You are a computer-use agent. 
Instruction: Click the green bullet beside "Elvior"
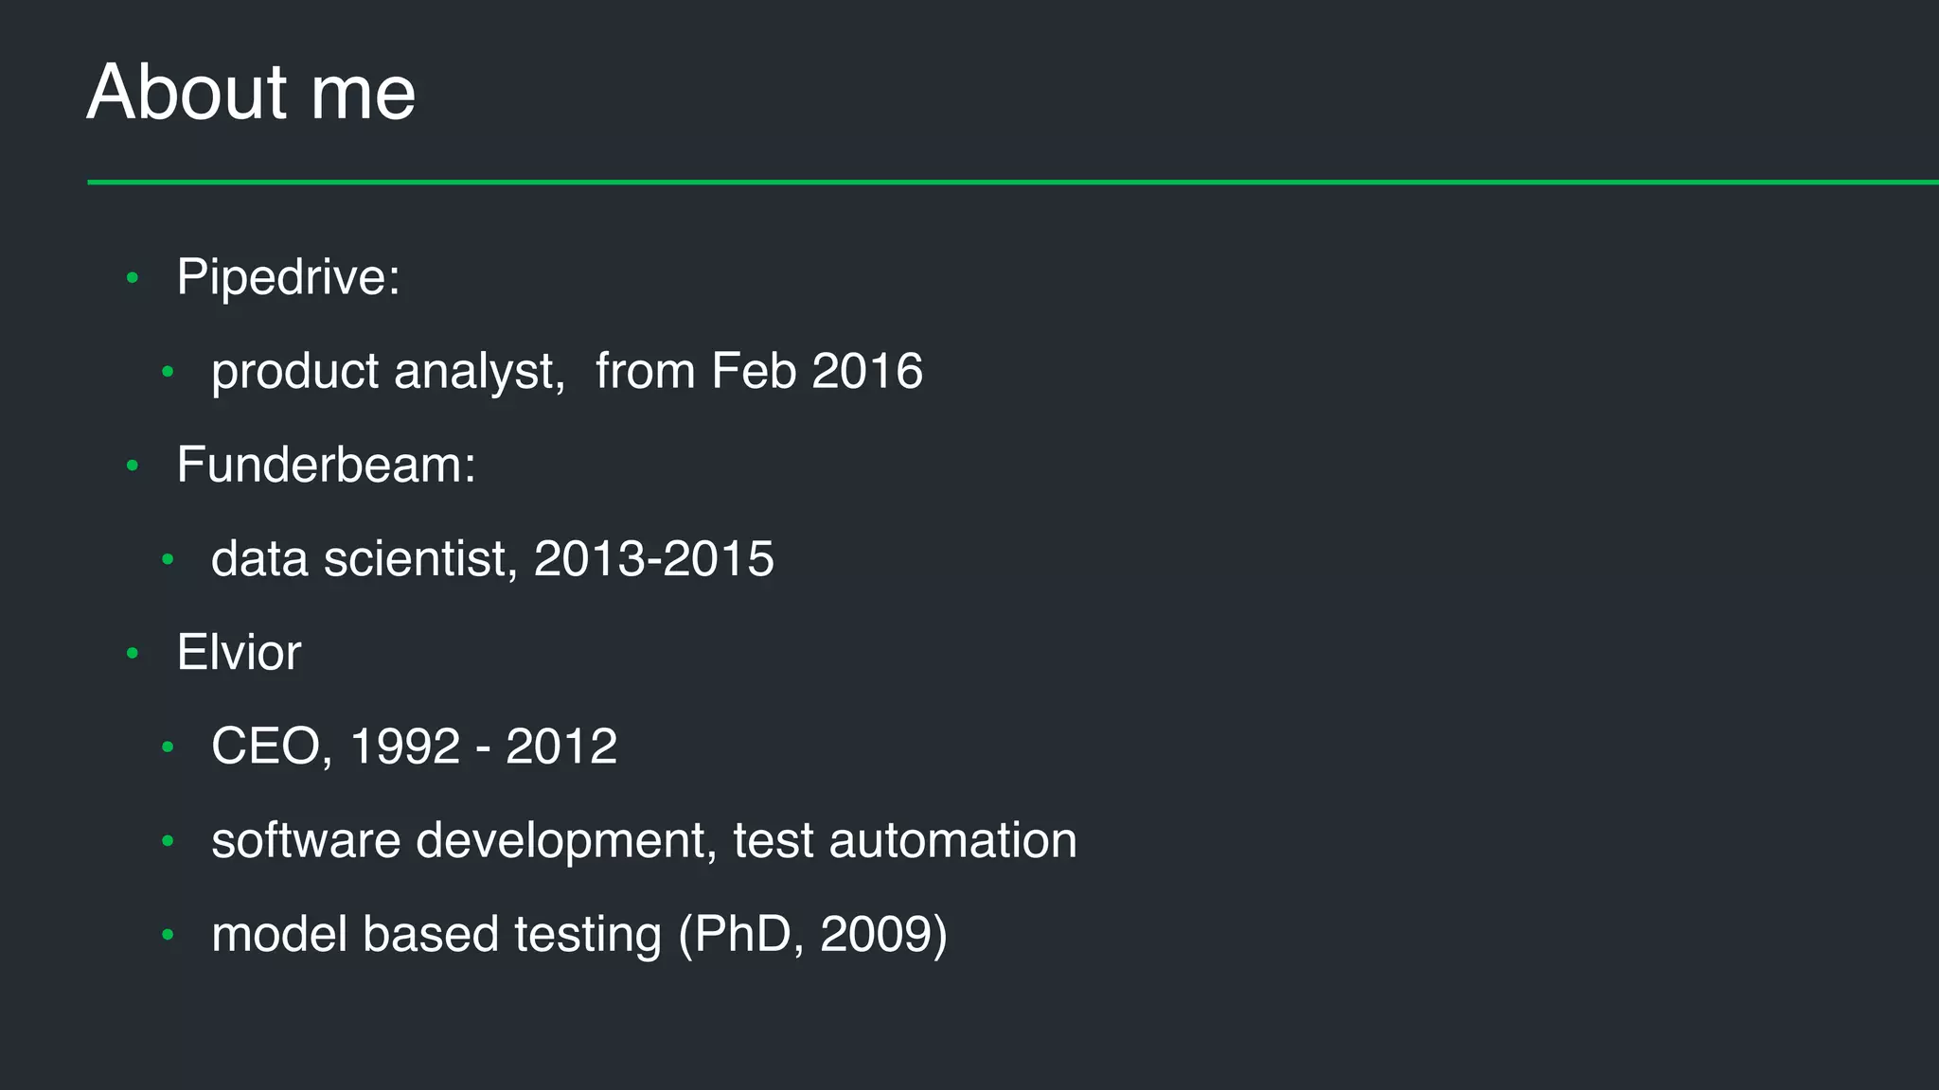133,653
